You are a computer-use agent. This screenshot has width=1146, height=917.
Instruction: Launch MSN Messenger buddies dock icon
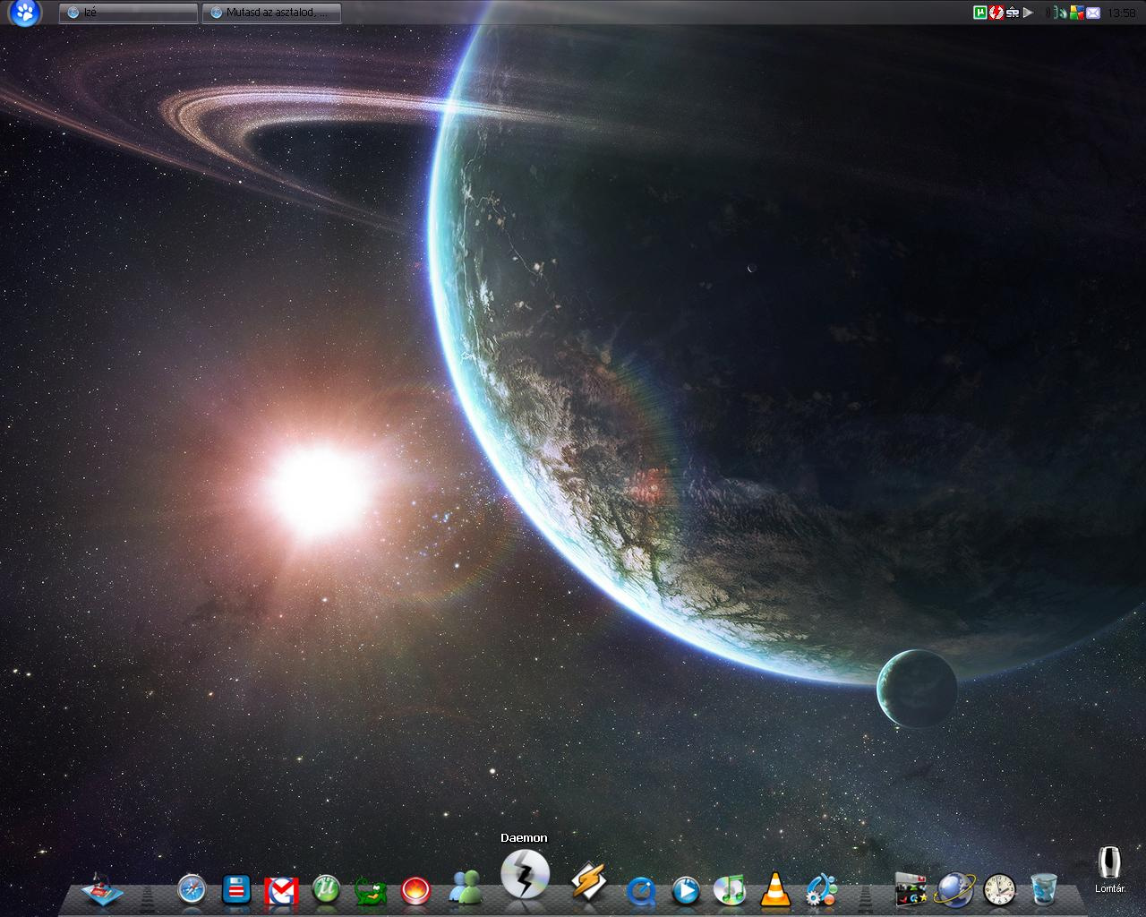[466, 887]
